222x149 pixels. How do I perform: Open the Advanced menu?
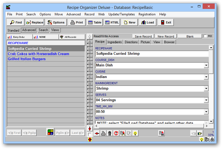pos(73,14)
